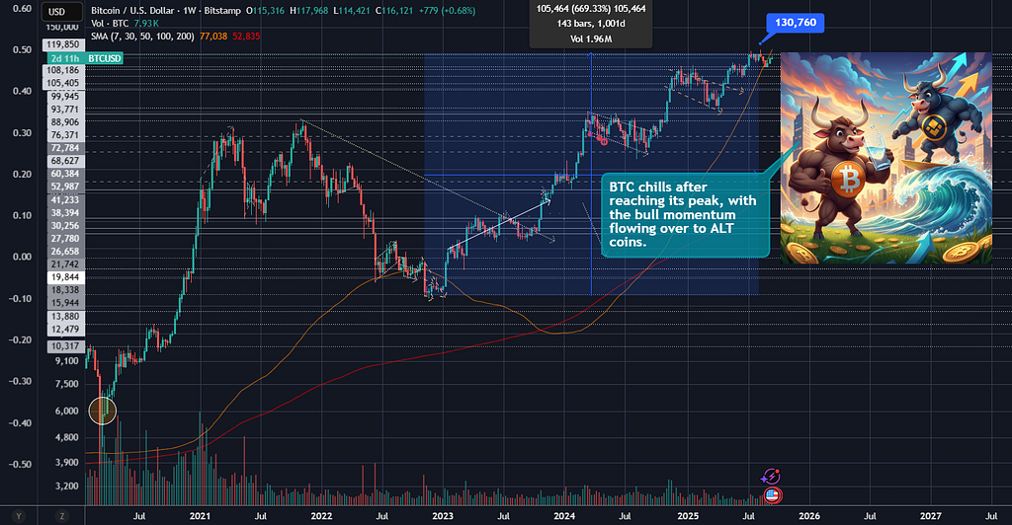Open the US flag economic event marker
The height and width of the screenshot is (525, 1012).
(772, 495)
